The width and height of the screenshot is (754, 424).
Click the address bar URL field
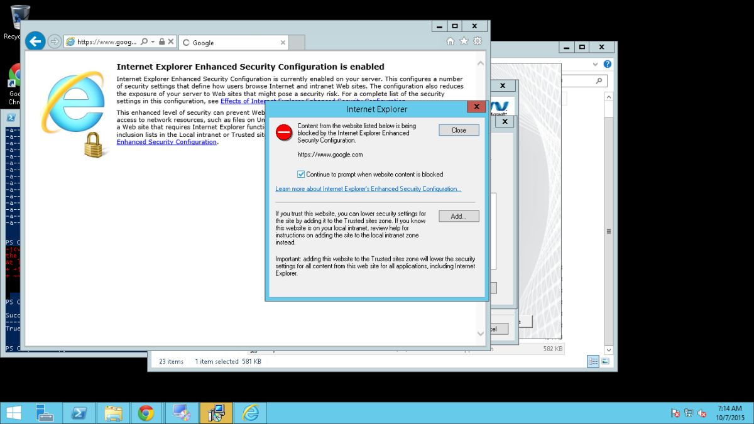(x=106, y=41)
